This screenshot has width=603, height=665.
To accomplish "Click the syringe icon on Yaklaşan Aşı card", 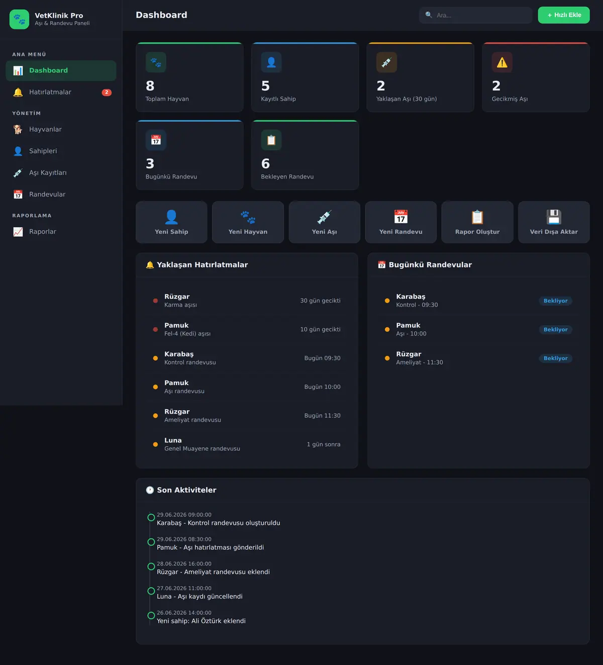I will [386, 62].
